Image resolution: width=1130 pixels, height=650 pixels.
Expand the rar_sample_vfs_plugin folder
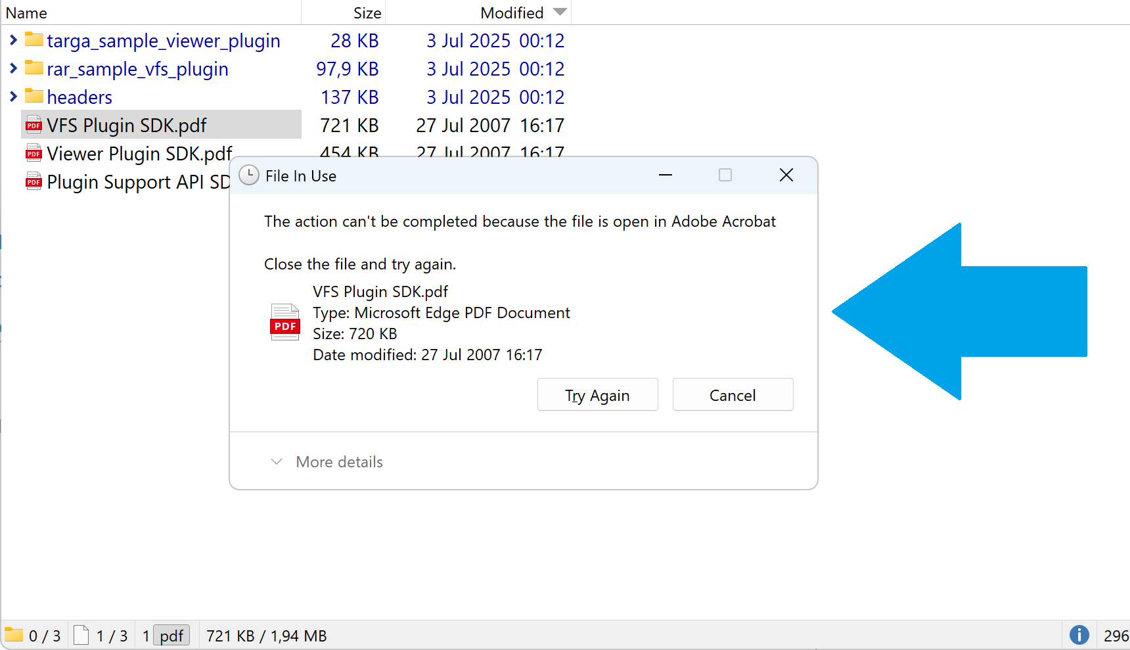pos(13,68)
